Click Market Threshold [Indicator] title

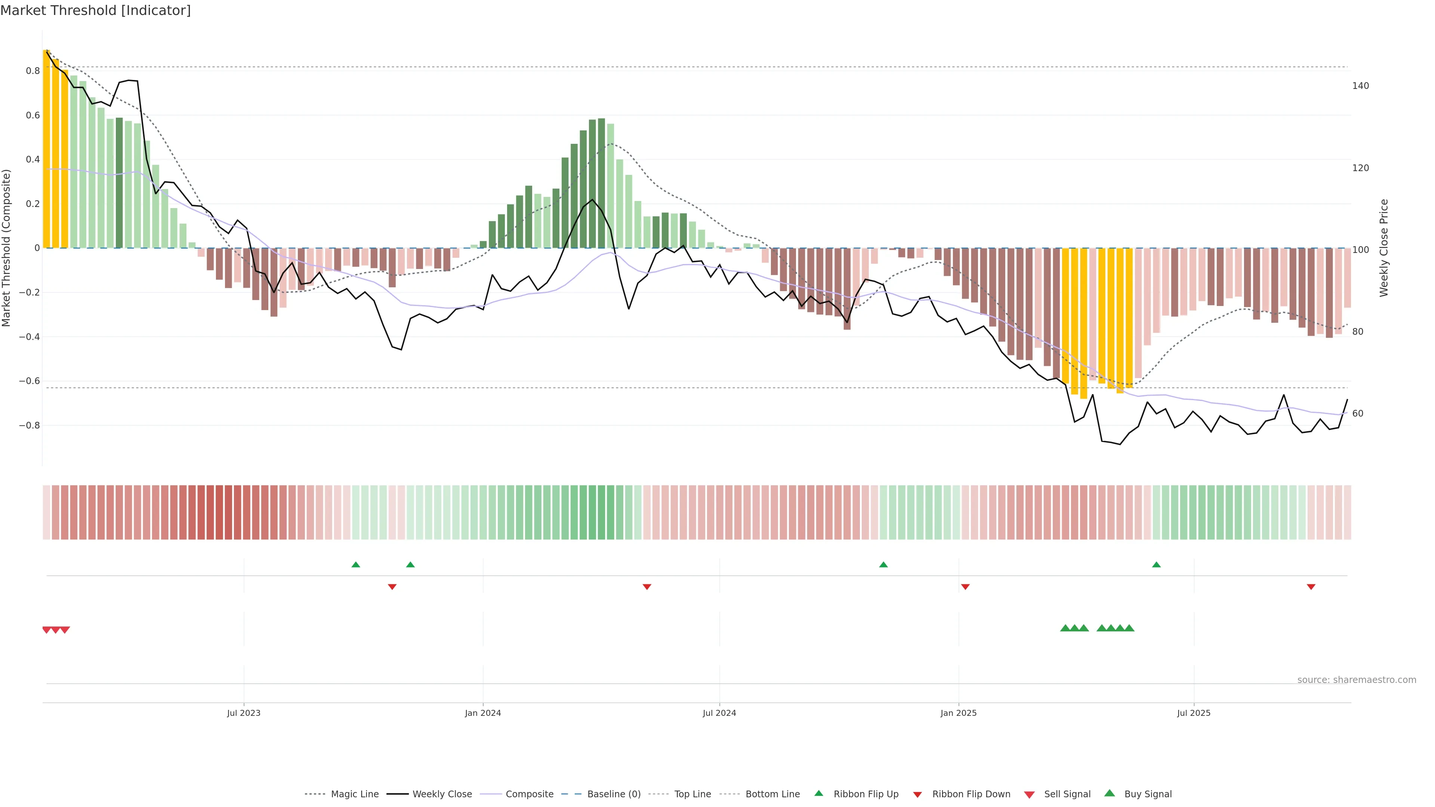pos(95,10)
